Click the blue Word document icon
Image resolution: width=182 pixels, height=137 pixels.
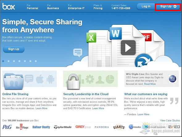tap(115, 33)
